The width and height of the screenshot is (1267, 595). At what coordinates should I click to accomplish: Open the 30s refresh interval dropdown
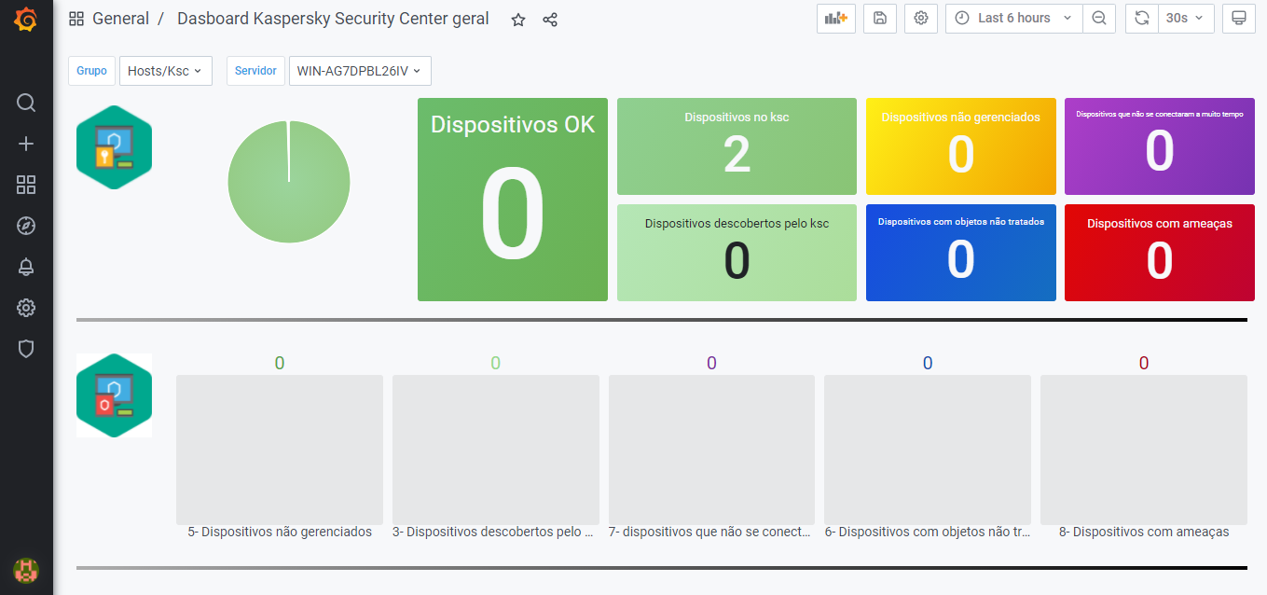(x=1186, y=19)
